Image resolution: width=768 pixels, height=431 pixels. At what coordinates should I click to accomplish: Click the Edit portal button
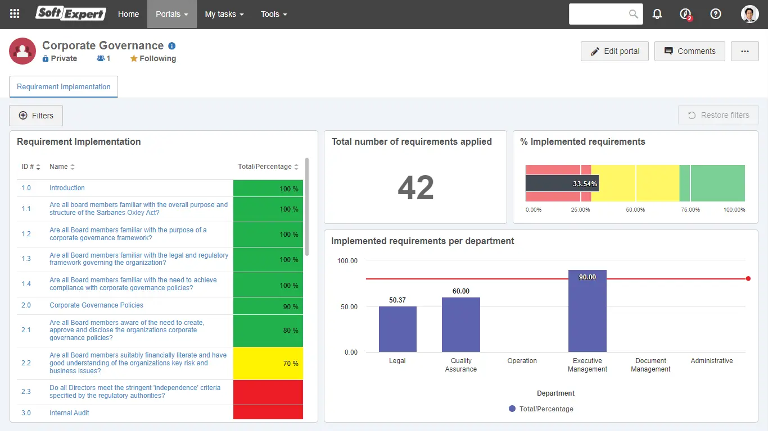click(x=615, y=51)
